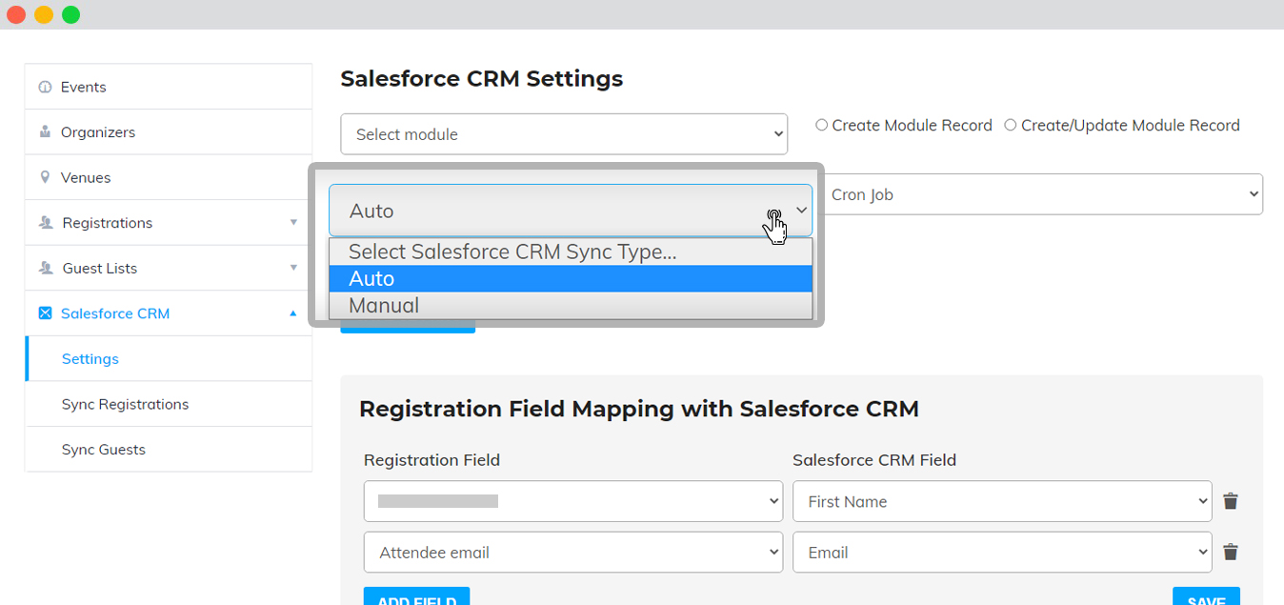Go to Sync Guests page

pos(169,450)
